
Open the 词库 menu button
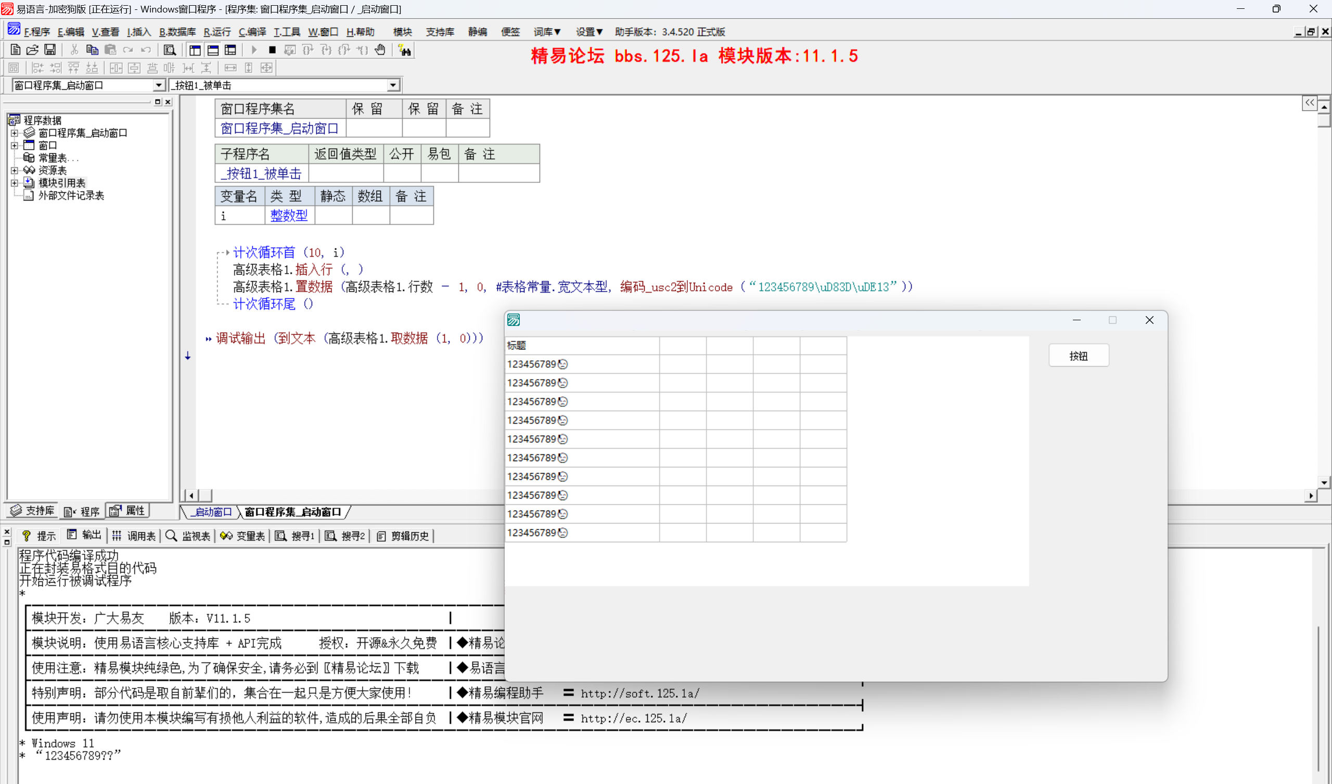pyautogui.click(x=546, y=32)
